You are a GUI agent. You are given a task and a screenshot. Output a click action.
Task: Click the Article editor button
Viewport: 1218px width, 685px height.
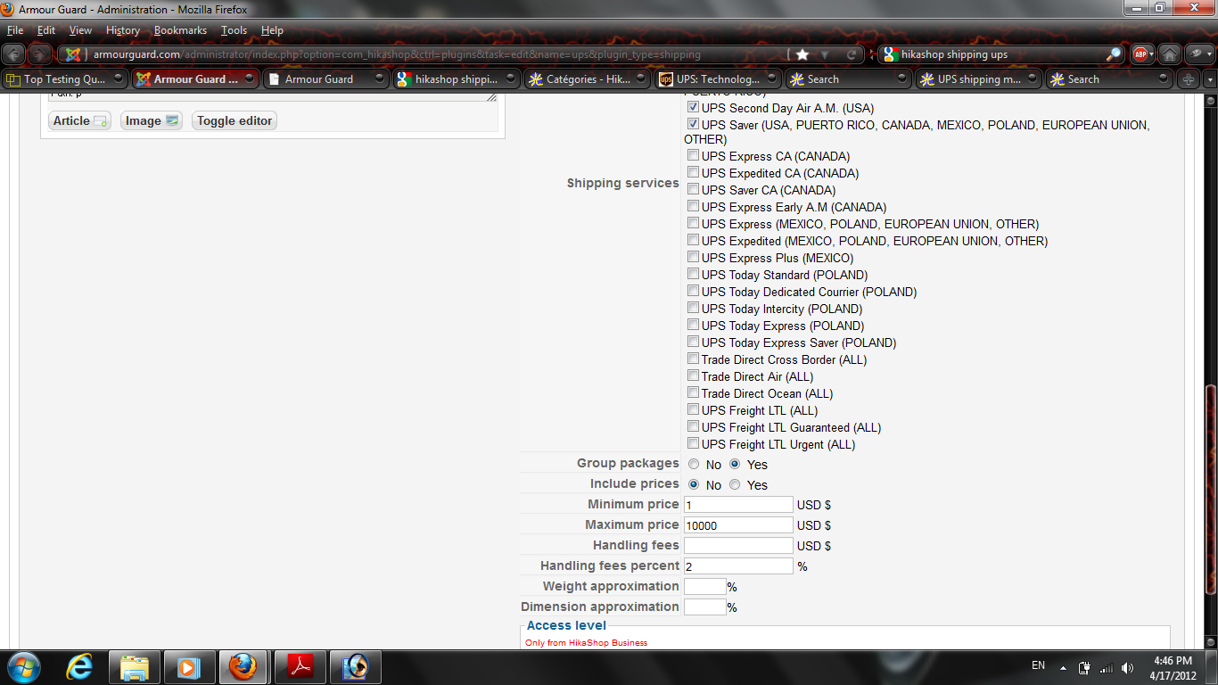click(80, 120)
